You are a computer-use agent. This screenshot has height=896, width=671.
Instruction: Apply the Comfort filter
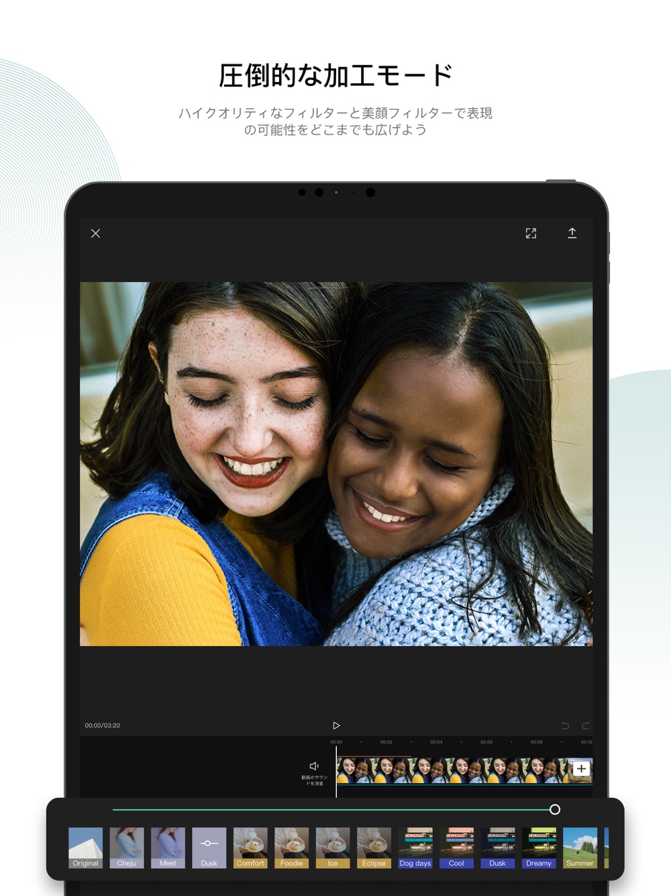click(250, 848)
